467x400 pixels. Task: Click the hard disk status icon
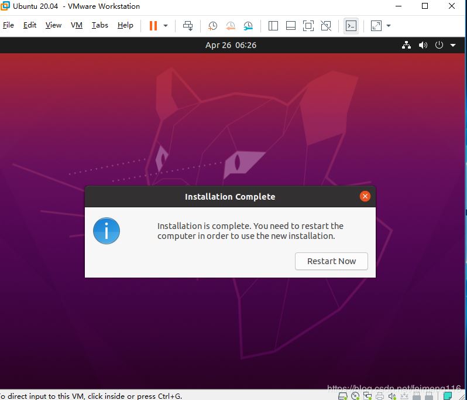[343, 396]
